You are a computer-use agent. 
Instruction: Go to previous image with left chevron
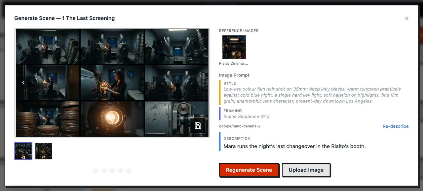pos(23,83)
